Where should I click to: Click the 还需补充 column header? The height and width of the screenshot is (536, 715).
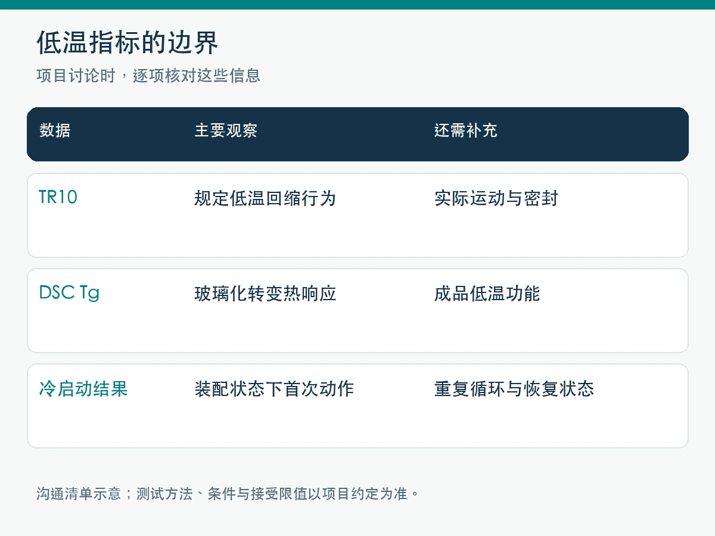(466, 130)
